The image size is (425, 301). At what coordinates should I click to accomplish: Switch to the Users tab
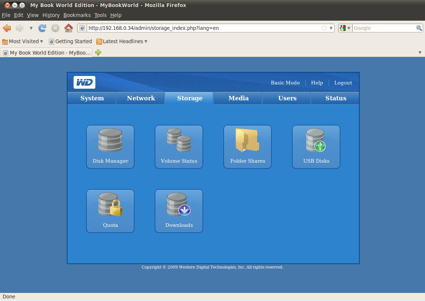point(287,98)
